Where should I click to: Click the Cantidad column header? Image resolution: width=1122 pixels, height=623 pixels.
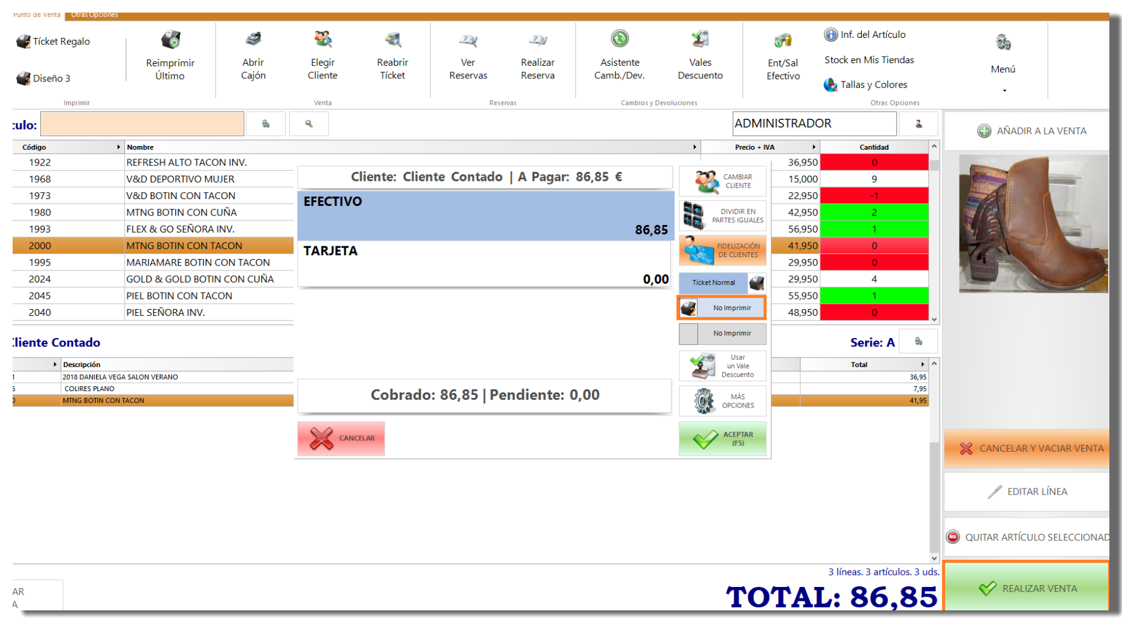click(x=874, y=147)
